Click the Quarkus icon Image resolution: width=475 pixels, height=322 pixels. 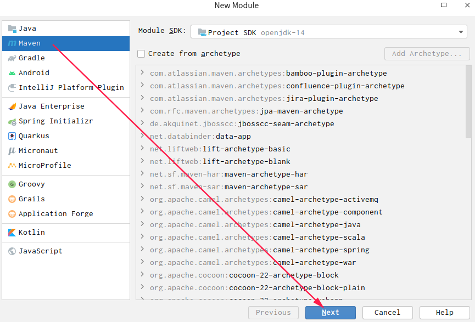pyautogui.click(x=12, y=136)
